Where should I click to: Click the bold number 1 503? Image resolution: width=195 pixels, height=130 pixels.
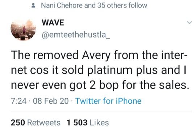coord(77,122)
